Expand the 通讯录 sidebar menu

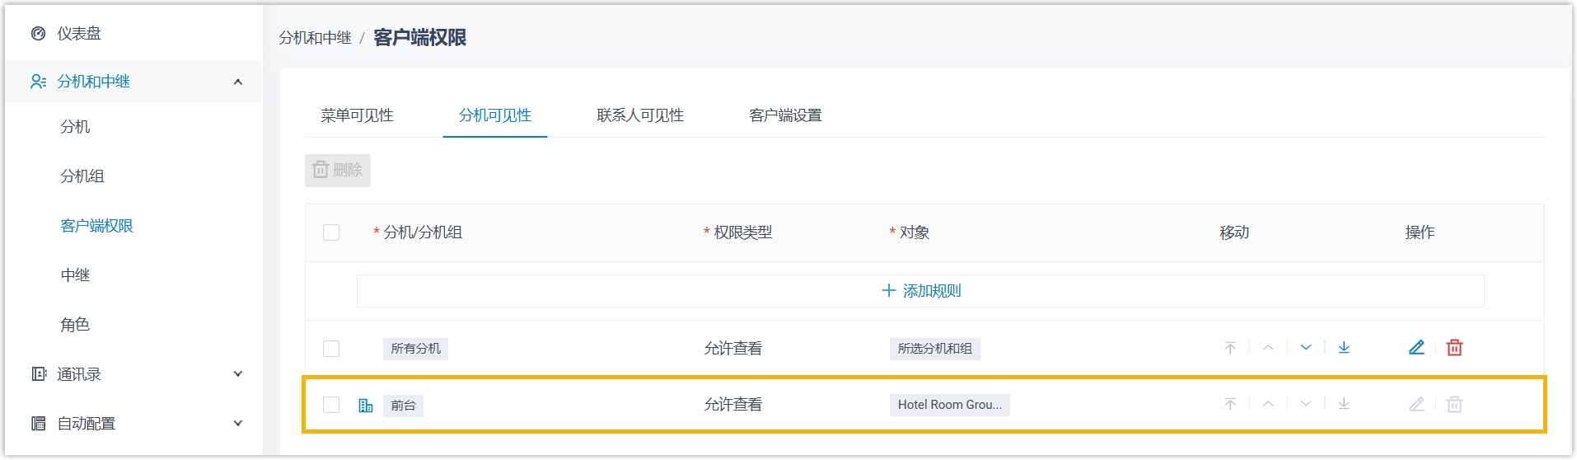(238, 374)
